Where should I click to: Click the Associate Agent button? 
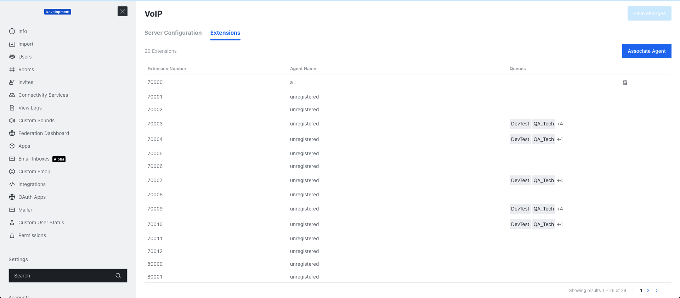(x=647, y=51)
